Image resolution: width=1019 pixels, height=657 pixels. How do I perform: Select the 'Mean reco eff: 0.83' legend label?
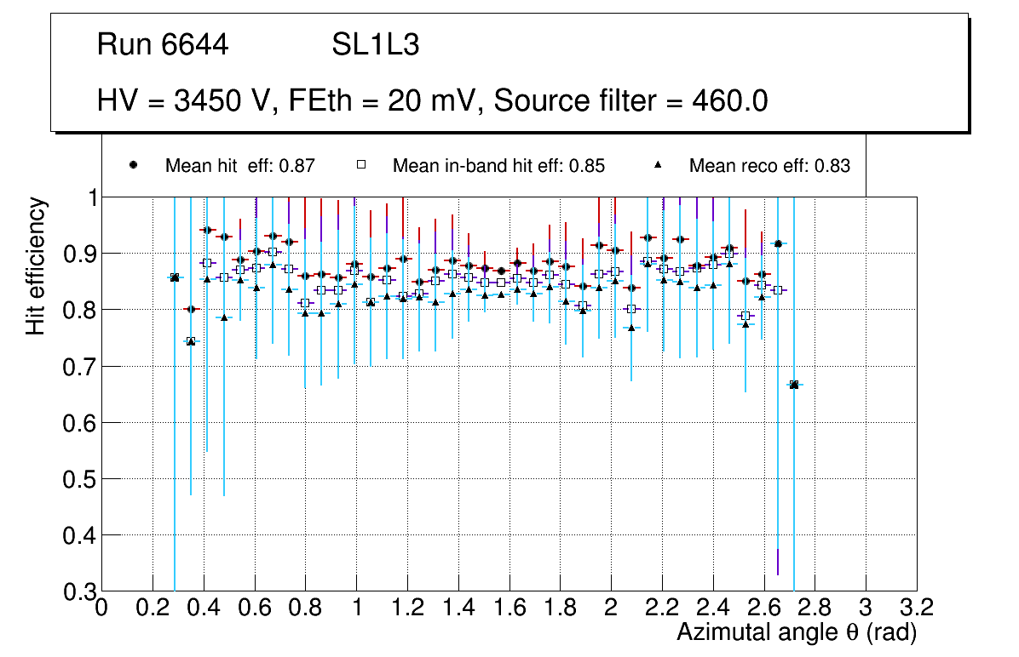[769, 166]
